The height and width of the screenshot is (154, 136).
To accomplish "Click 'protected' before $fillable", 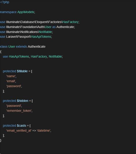I will (x=9, y=71).
